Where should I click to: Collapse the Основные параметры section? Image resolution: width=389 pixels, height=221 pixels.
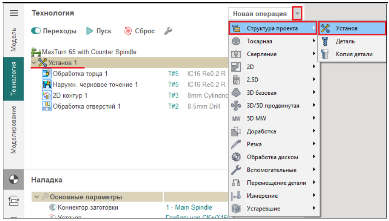37,197
